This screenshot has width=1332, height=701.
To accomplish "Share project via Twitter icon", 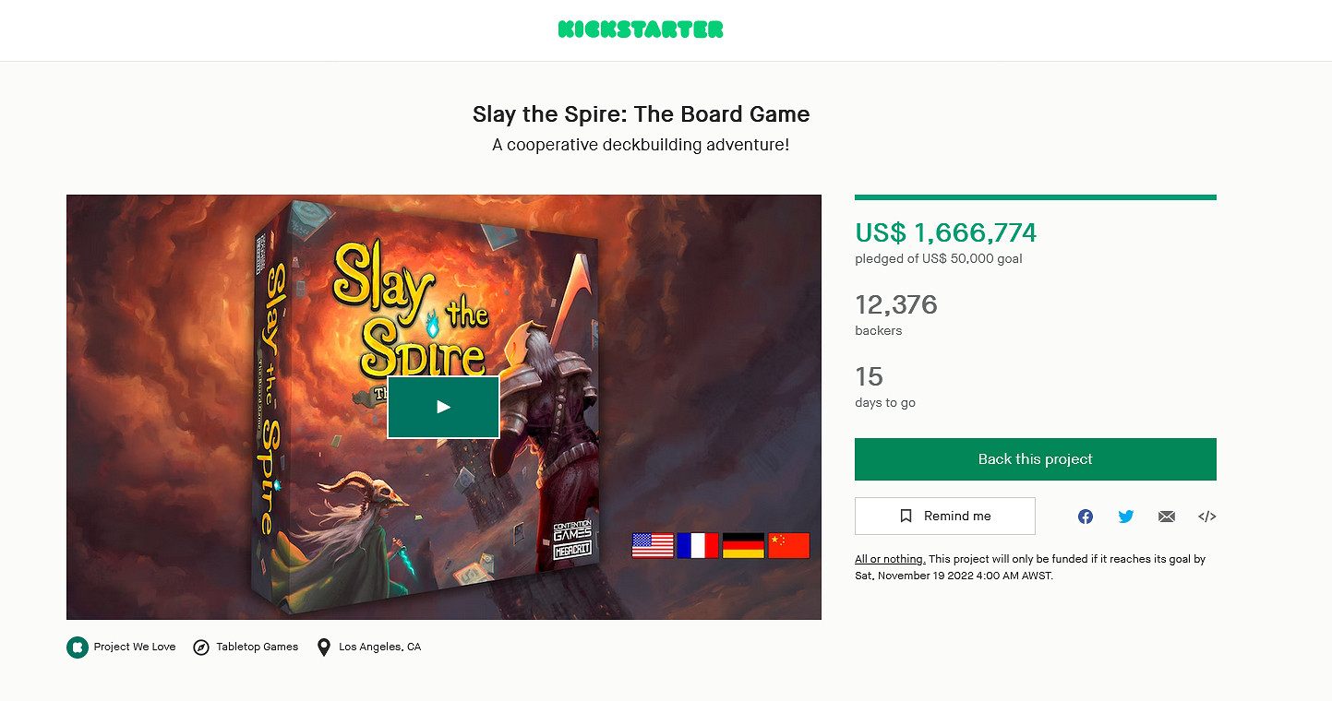I will coord(1126,517).
